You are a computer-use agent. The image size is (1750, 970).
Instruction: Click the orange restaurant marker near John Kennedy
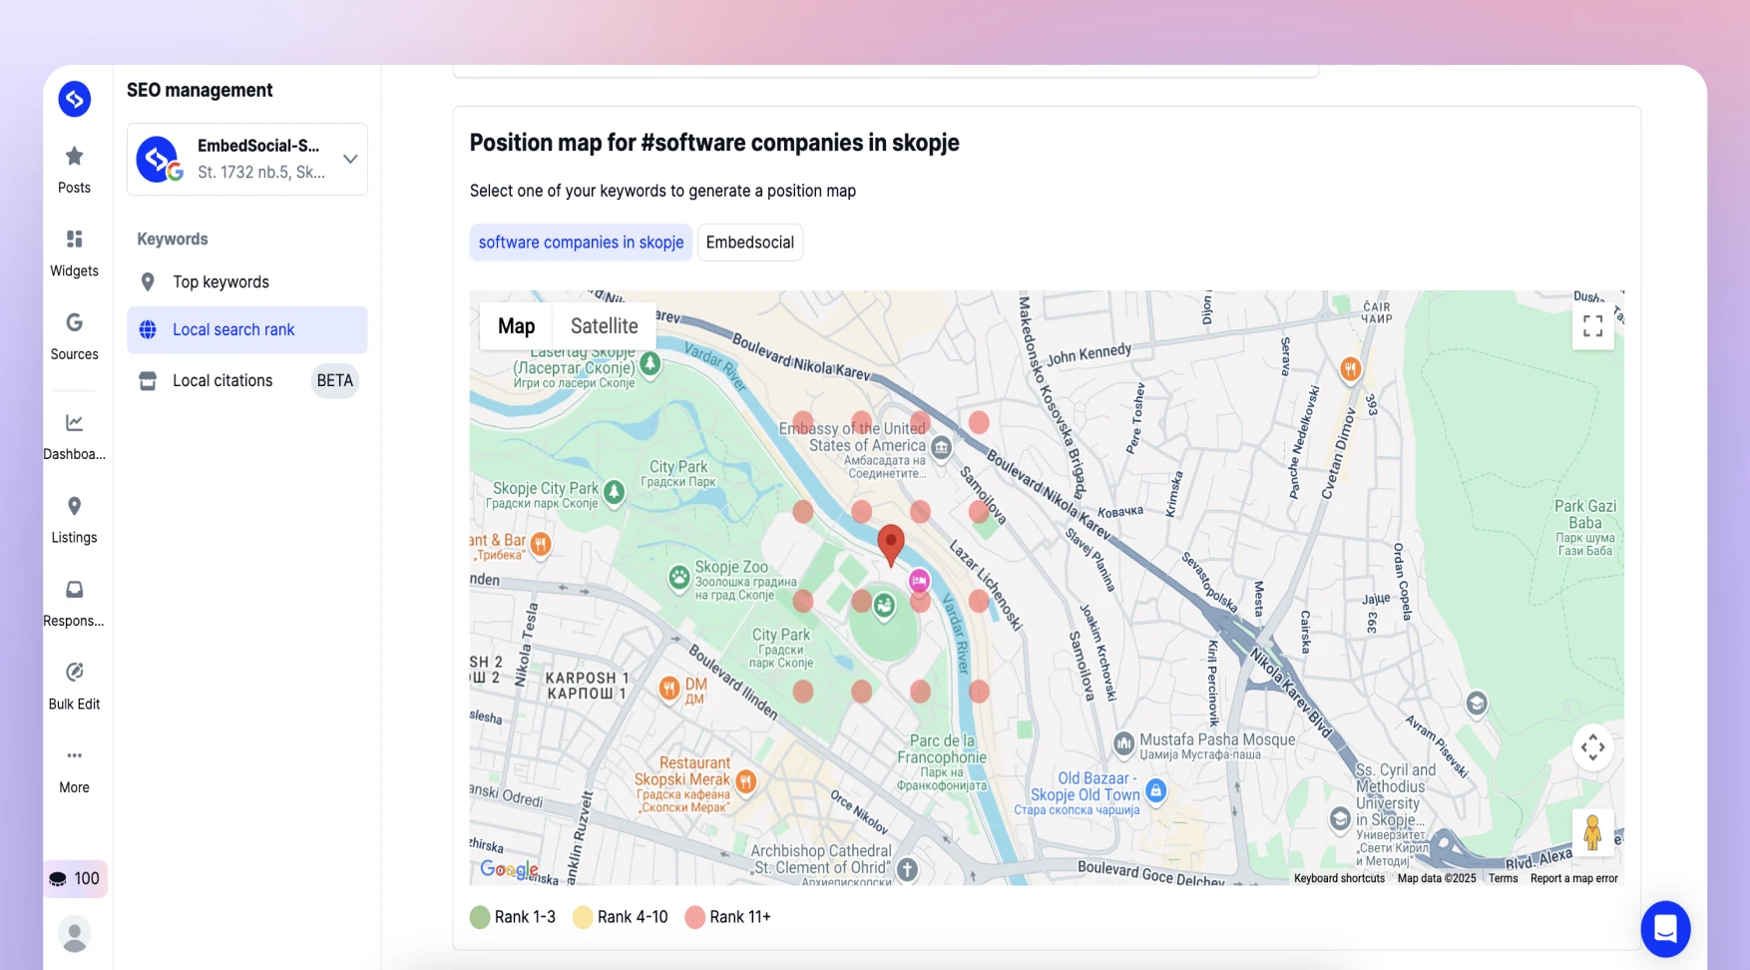point(1350,369)
